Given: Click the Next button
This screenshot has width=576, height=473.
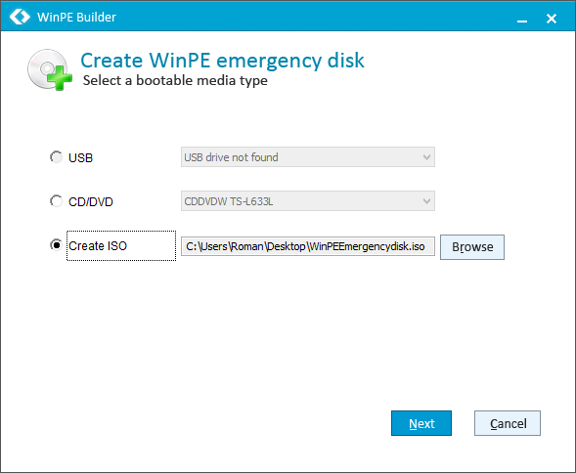Looking at the screenshot, I should [x=421, y=423].
